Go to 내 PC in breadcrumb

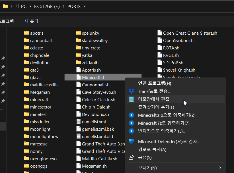click(x=21, y=7)
